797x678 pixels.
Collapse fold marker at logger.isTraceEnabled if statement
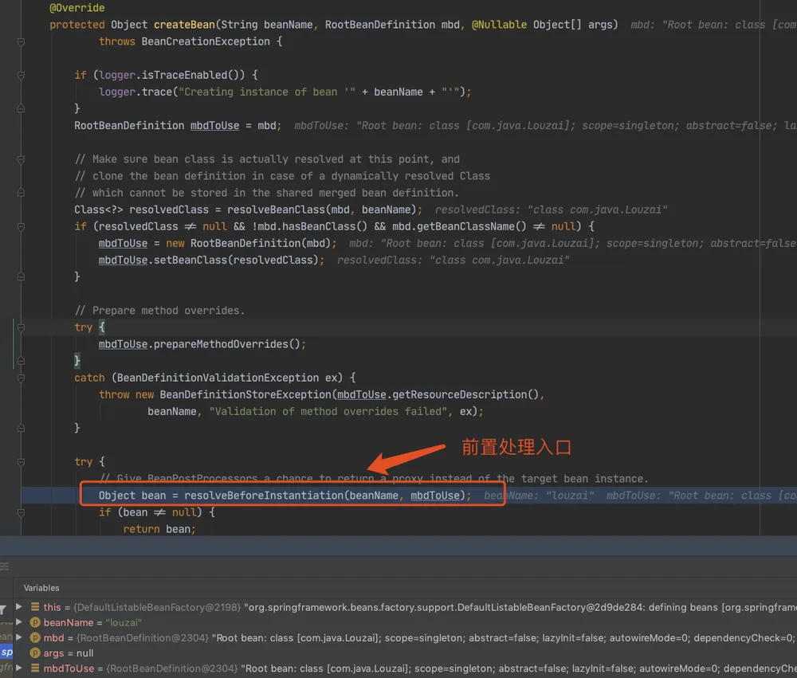21,75
